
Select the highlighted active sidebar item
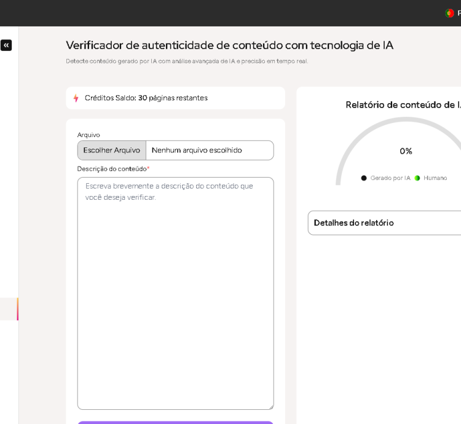9,309
